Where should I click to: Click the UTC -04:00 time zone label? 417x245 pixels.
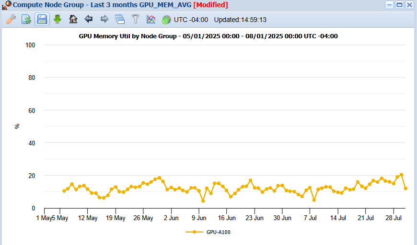coord(191,20)
